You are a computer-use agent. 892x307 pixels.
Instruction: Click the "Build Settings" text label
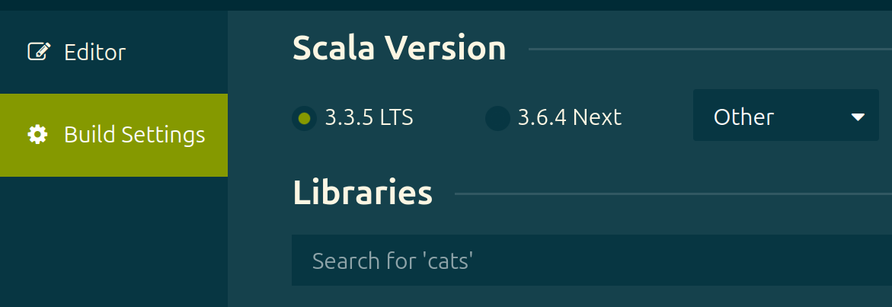coord(134,136)
